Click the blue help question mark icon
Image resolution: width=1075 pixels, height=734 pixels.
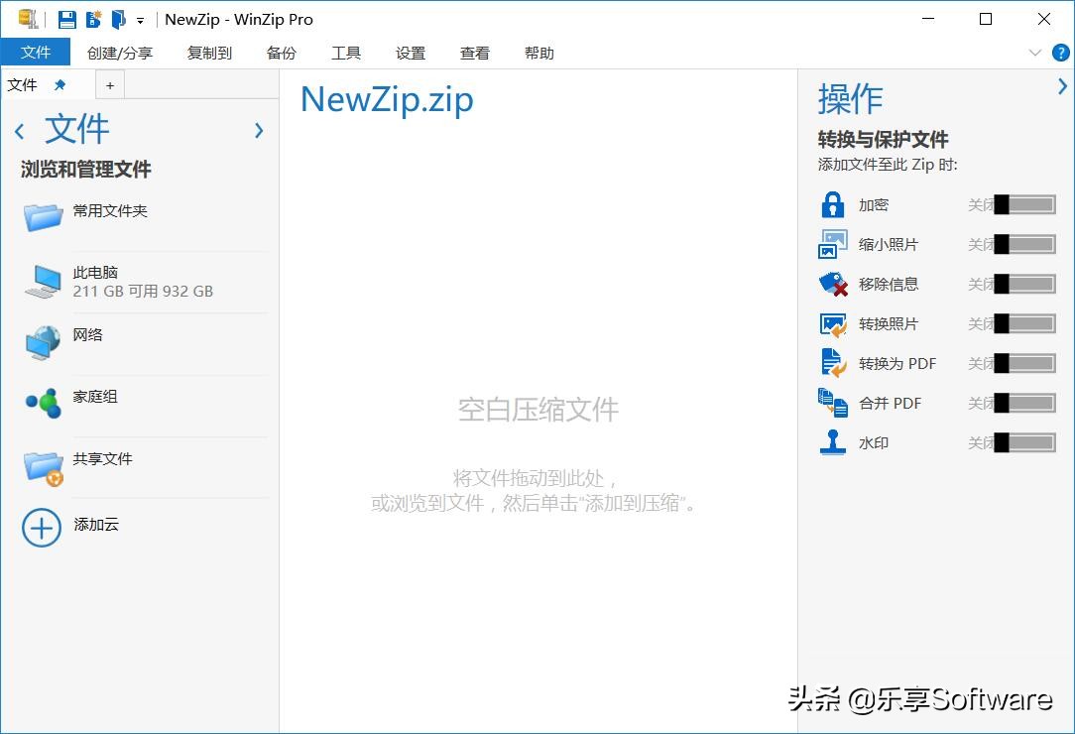(1060, 53)
